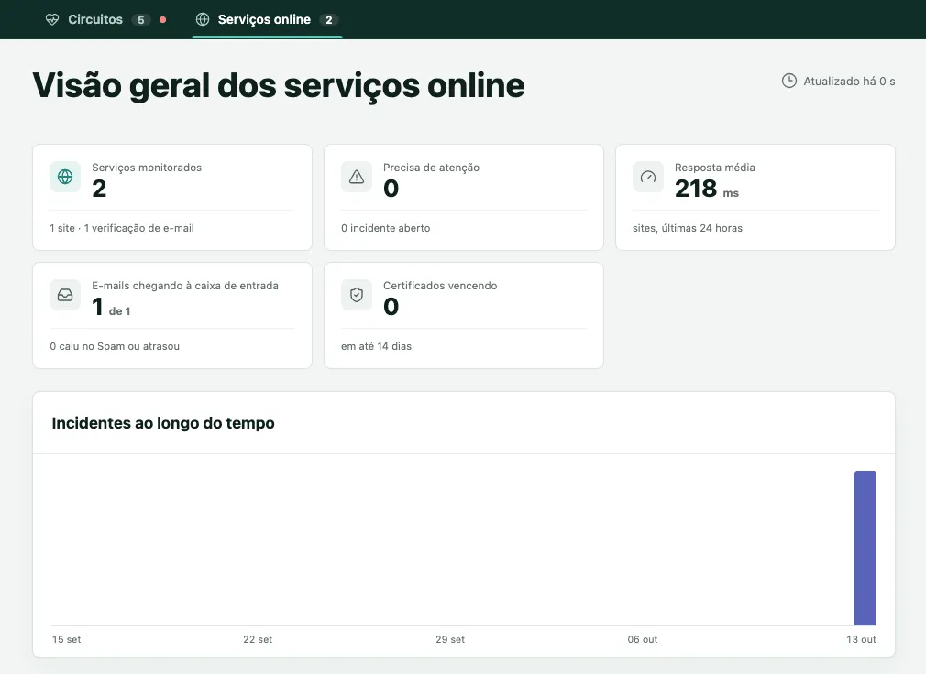
Task: Open the Circuitos tab
Action: 105,19
